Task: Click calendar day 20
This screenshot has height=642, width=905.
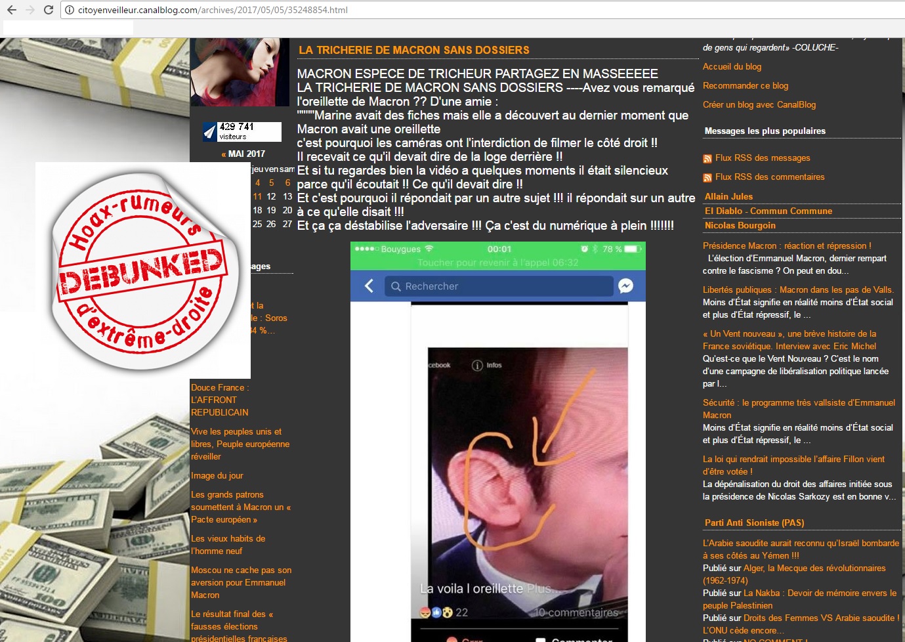Action: 287,210
